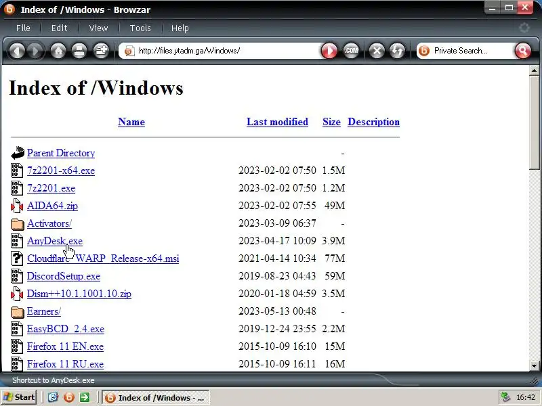Open the Earners/ folder link
This screenshot has height=406, width=542.
click(44, 311)
